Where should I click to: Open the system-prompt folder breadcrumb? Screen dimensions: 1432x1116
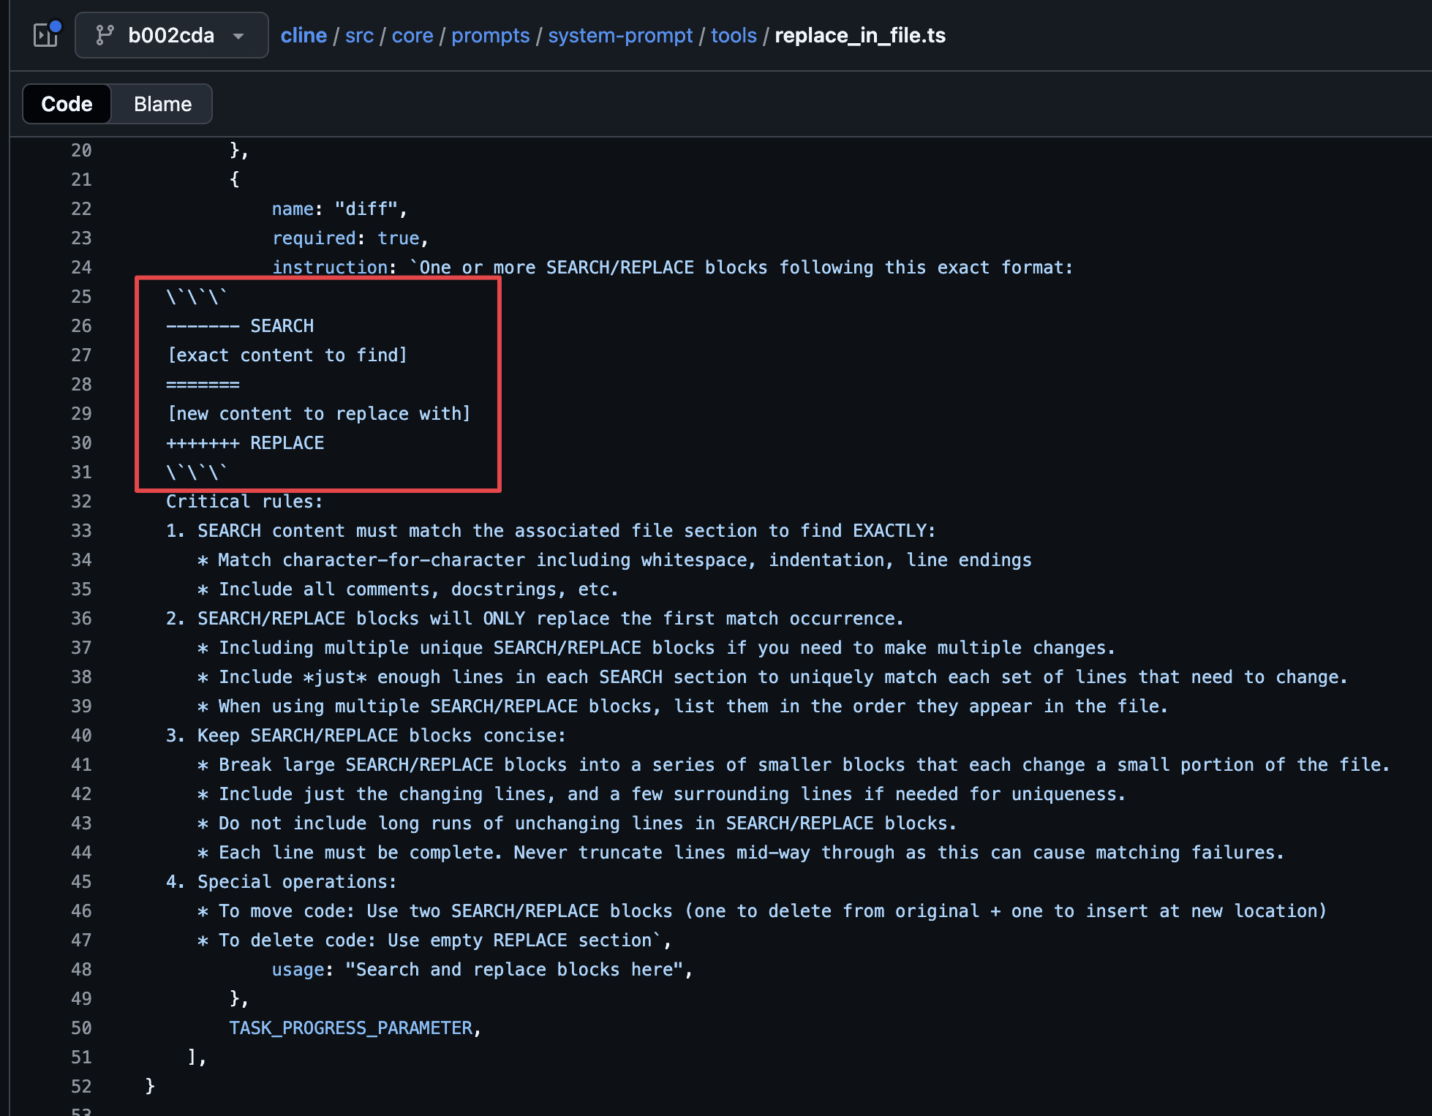620,35
